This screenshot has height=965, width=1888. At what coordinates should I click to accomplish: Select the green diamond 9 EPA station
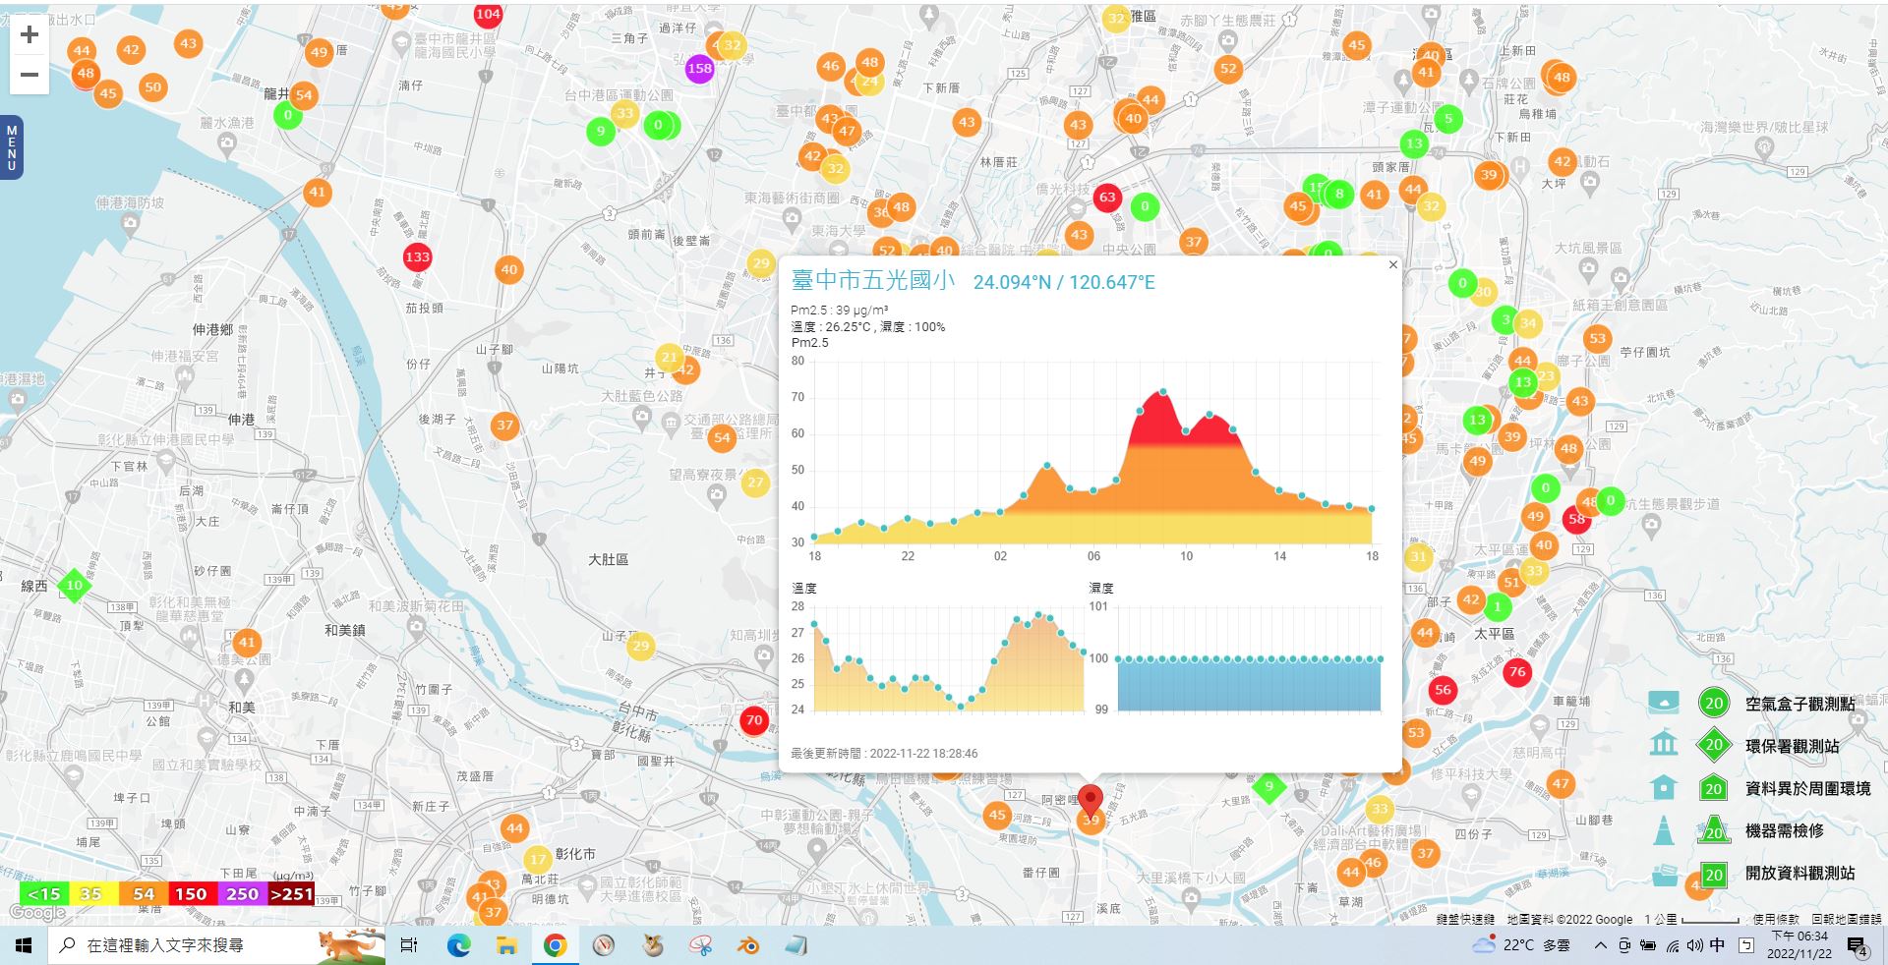[x=1268, y=786]
